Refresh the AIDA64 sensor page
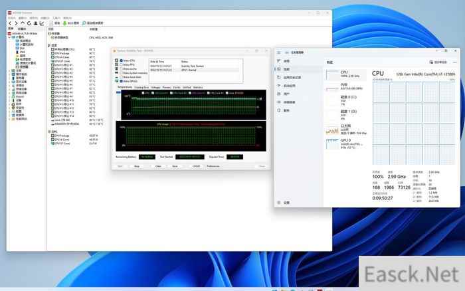Screen dimensions: 465x291 [29, 23]
